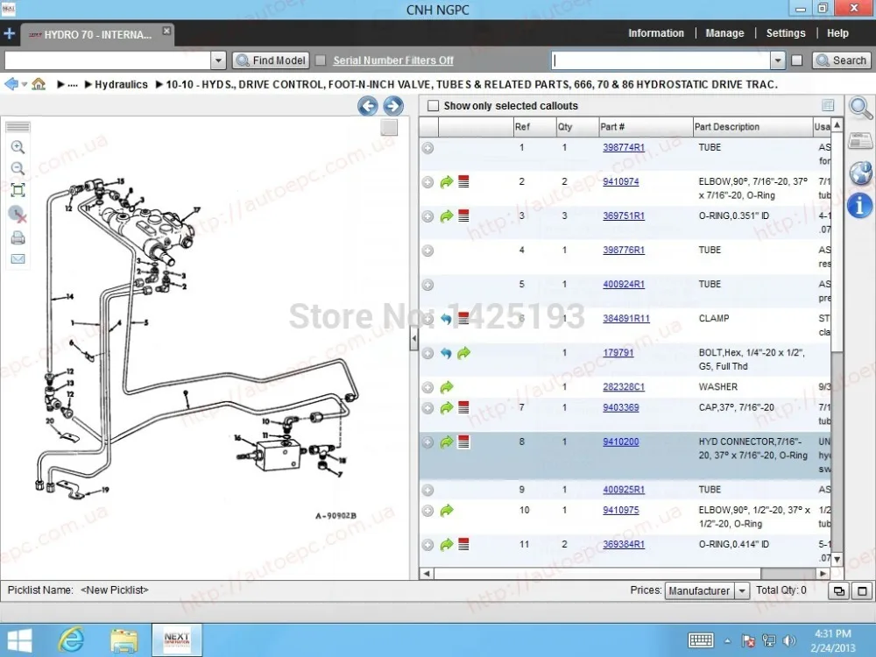This screenshot has width=876, height=657.
Task: Click green arrow for WASHER 282328C1
Action: tap(447, 387)
